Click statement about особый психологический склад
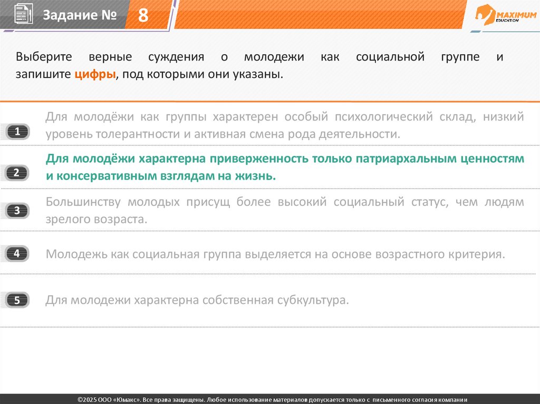This screenshot has width=540, height=404. tap(284, 125)
